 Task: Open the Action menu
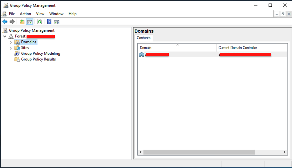point(25,14)
